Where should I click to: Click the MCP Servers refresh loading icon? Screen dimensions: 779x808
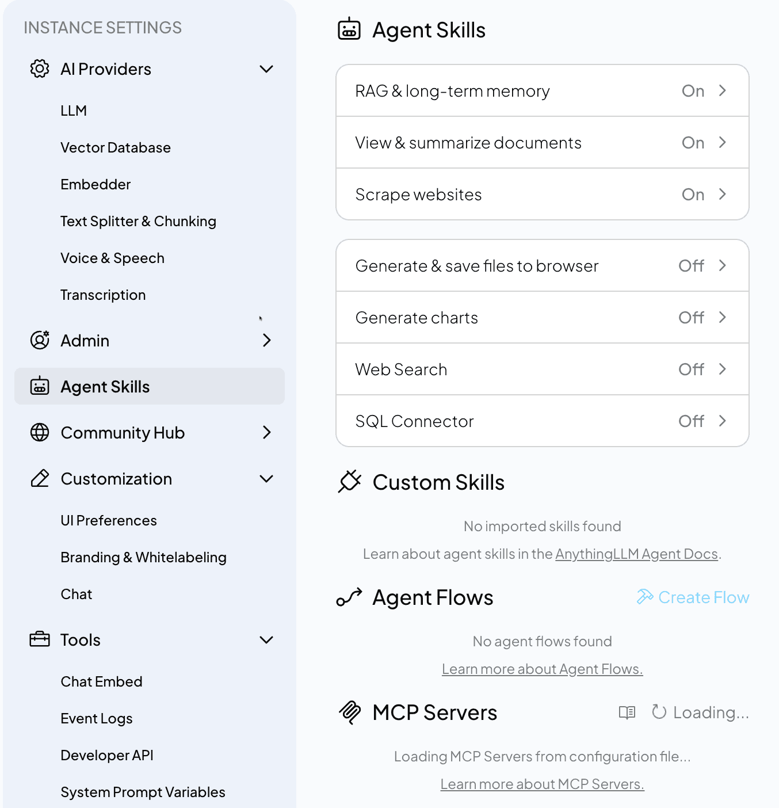coord(659,712)
